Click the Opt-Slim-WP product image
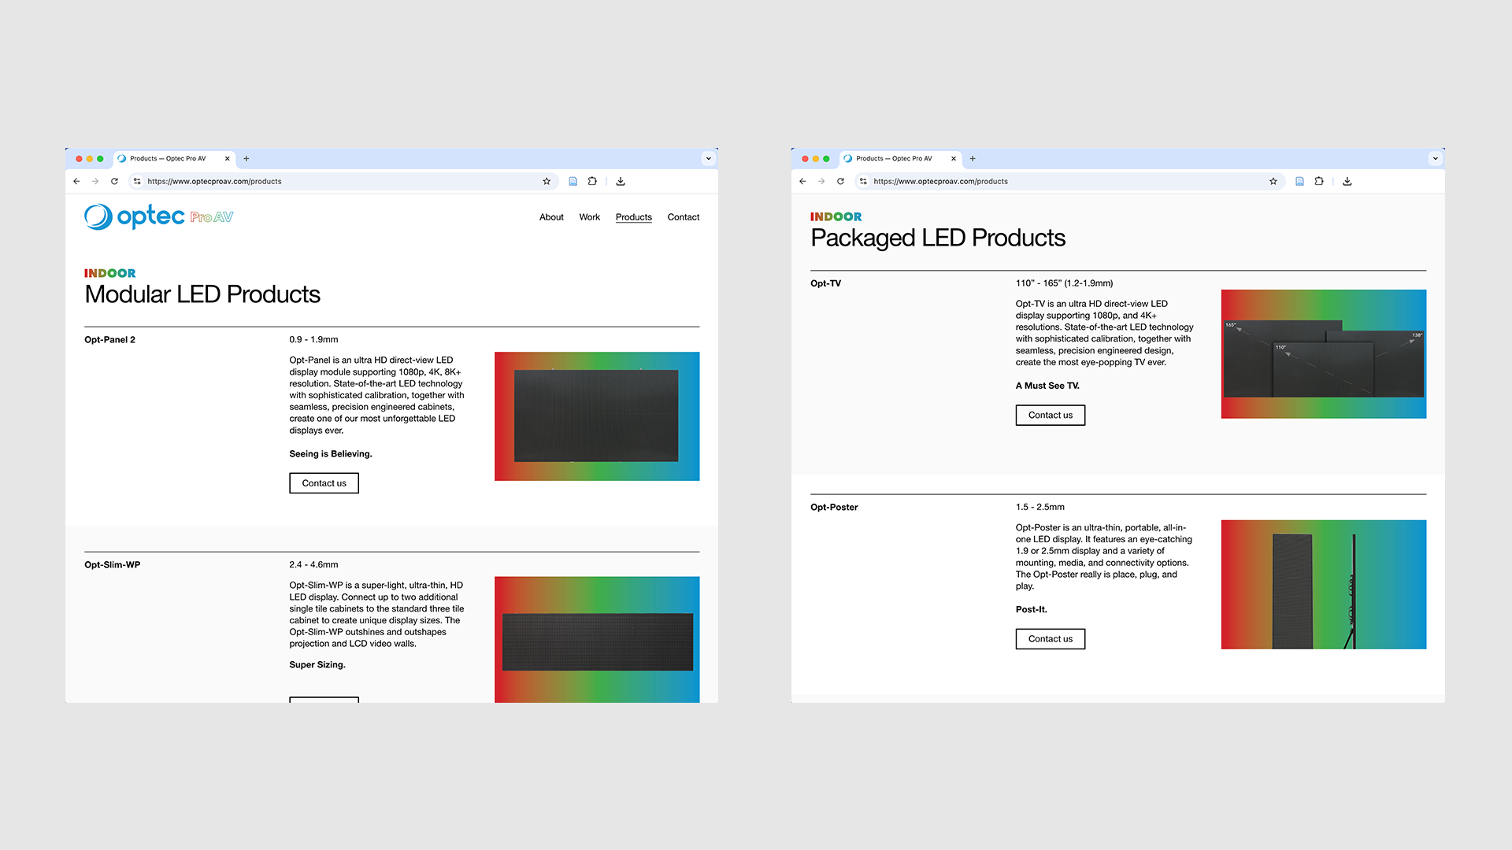The width and height of the screenshot is (1512, 850). [x=597, y=640]
